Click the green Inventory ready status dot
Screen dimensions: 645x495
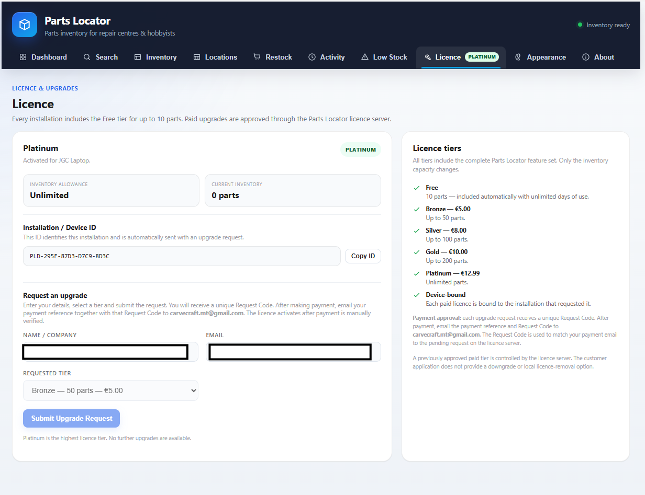pos(580,25)
